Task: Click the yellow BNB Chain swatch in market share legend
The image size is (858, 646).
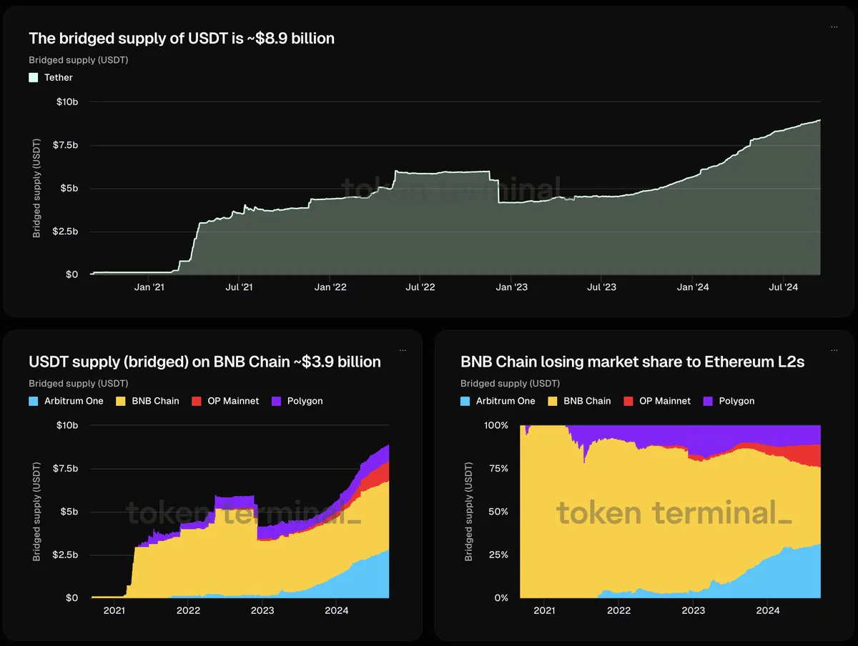Action: [x=551, y=401]
